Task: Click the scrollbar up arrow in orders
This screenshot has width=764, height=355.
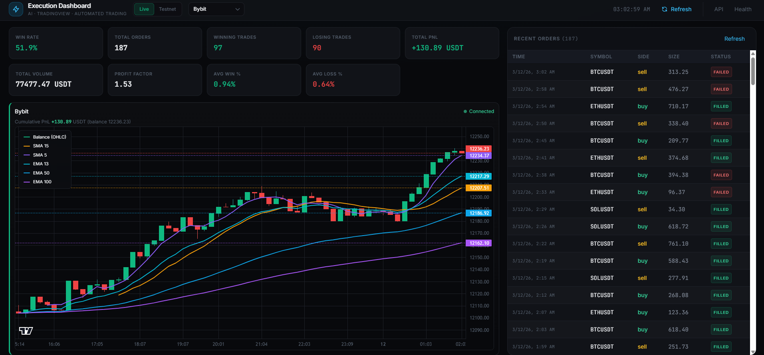Action: (753, 53)
